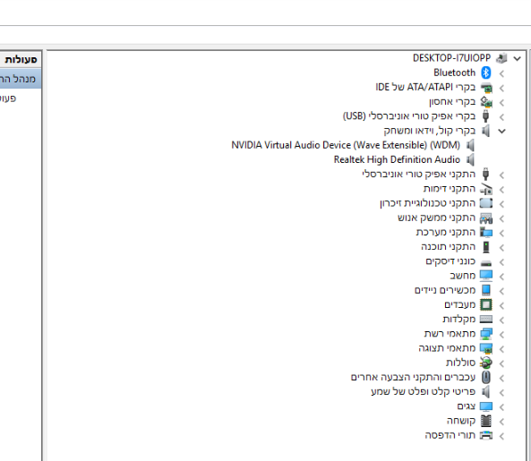Expand the Bluetooth category arrow
Screen dimensions: 531x461
click(x=501, y=73)
